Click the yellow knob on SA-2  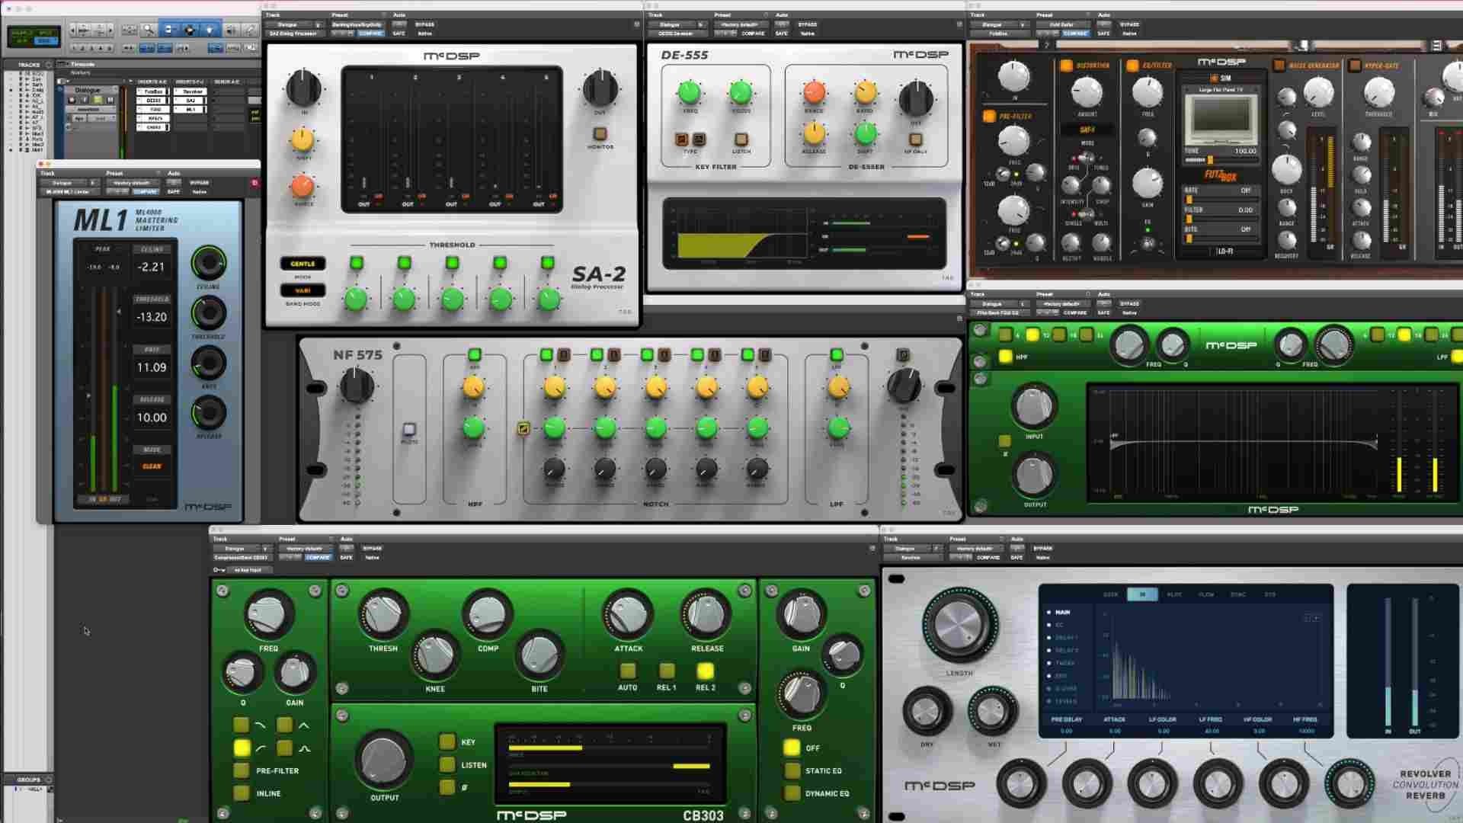point(303,140)
